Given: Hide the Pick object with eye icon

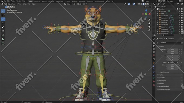Looking at the screenshot, I should (180, 13).
